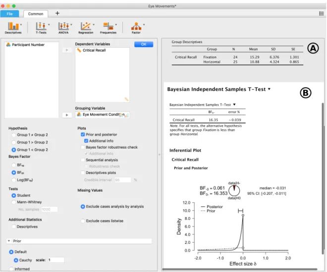Choose the BF01 Bayes factor option

coord(14,172)
